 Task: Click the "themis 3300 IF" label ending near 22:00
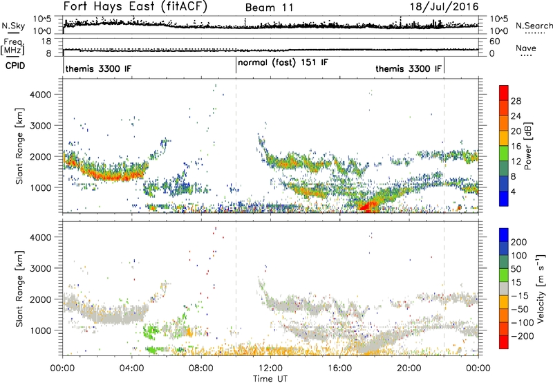point(409,68)
